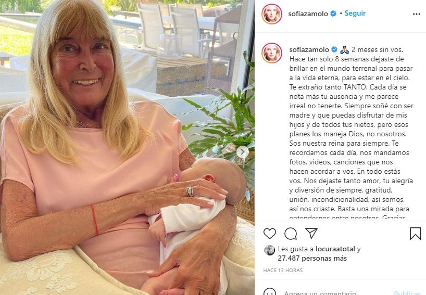Follow the account with Seguir
Image resolution: width=426 pixels, height=295 pixels.
pyautogui.click(x=355, y=14)
